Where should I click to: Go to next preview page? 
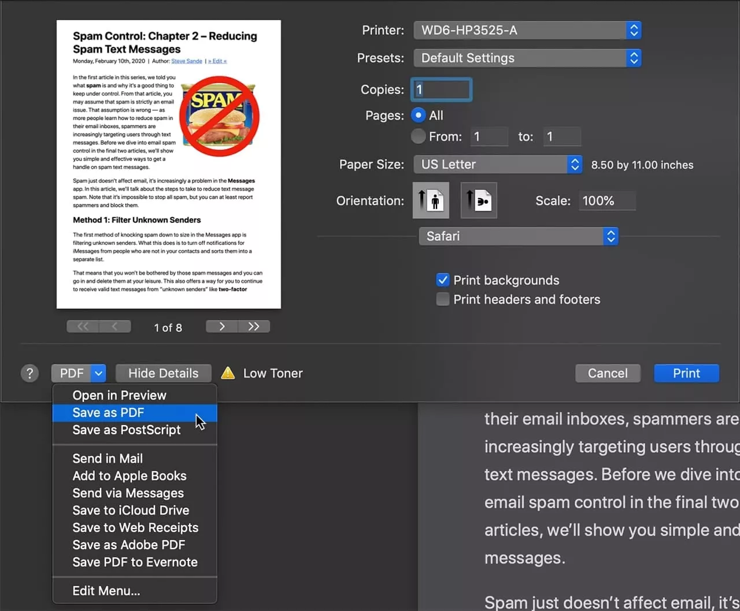[222, 326]
